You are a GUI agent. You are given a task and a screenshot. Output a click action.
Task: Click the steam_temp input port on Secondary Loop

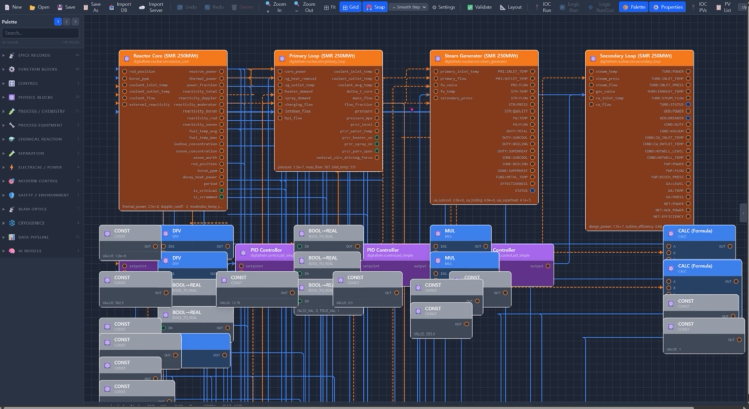tap(591, 71)
